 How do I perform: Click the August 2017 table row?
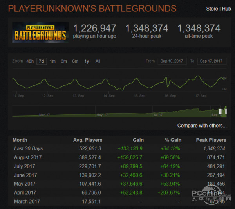(x=117, y=157)
